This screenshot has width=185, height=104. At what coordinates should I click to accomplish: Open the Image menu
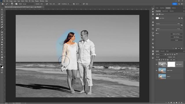coord(11,1)
